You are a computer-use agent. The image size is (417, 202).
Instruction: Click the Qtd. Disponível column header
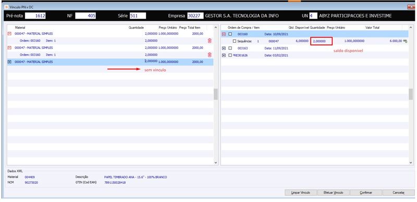pos(299,28)
